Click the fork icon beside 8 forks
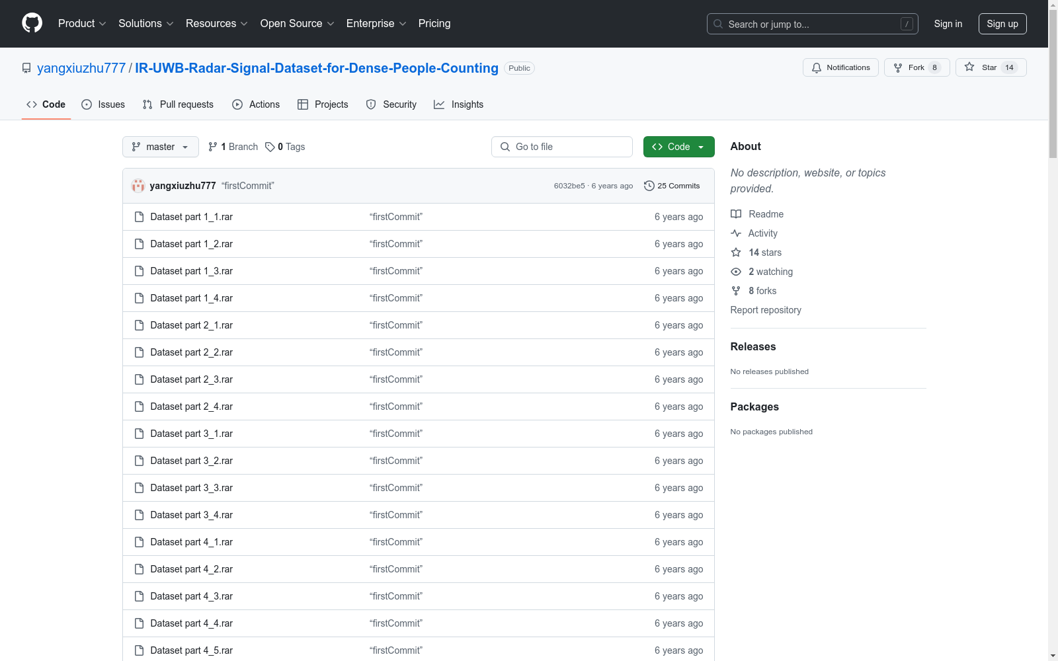 click(x=736, y=291)
